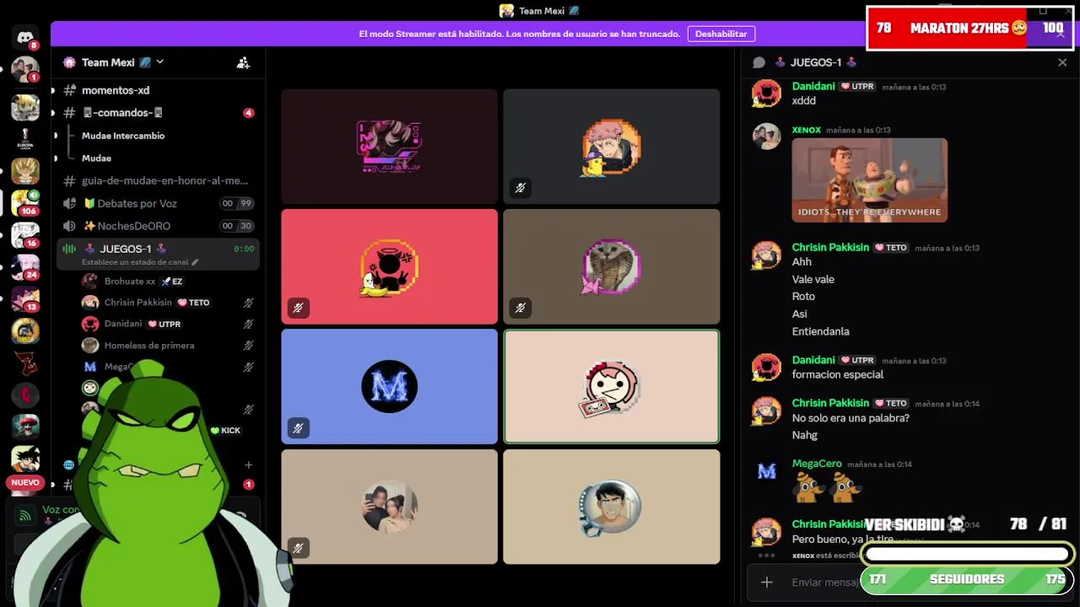1080x607 pixels.
Task: Open the dark red phone server icon
Action: point(25,395)
